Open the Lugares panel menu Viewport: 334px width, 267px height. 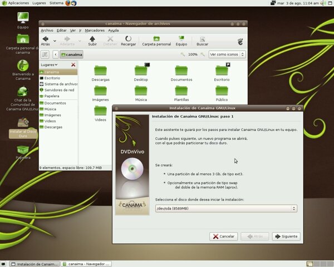(39, 3)
